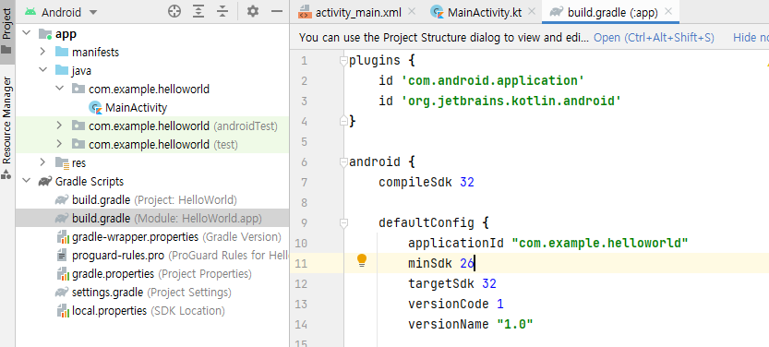
Task: Select local.properties (SDK Location)
Action: pyautogui.click(x=148, y=311)
